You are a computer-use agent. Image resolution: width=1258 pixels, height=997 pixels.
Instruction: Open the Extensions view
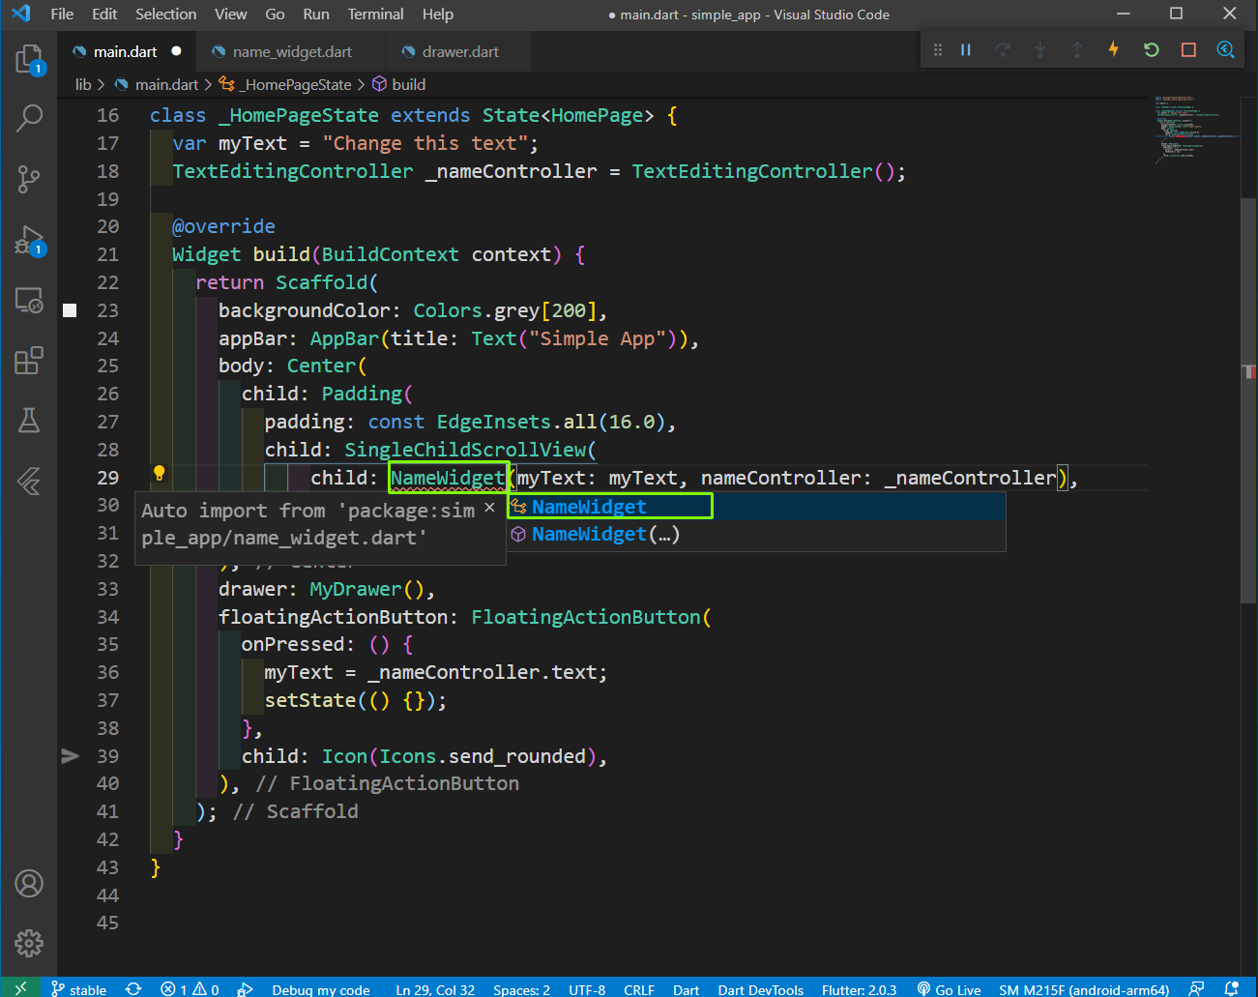[x=29, y=361]
